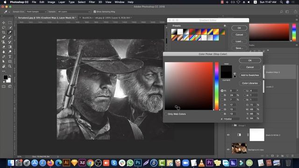Screen dimensions: 299x168
Task: Open the Sample Size dropdown
Action: click(x=36, y=12)
